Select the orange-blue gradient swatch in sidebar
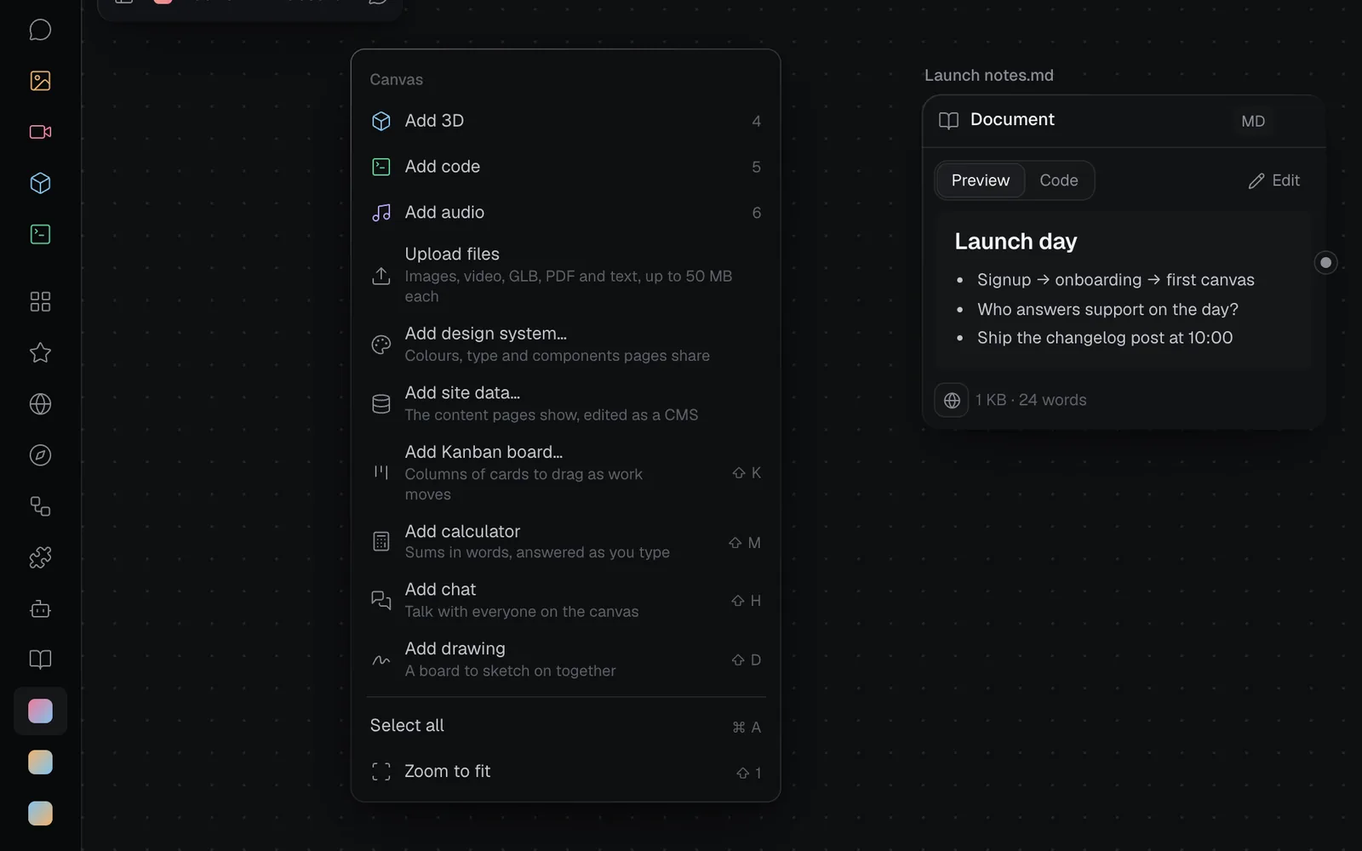The height and width of the screenshot is (851, 1362). (40, 762)
